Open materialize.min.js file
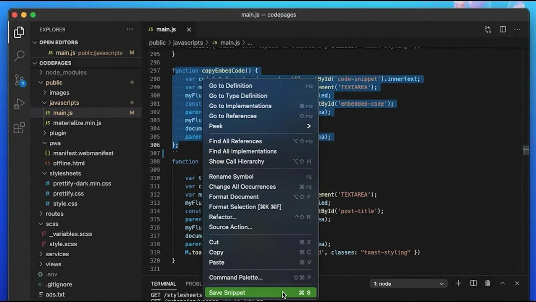This screenshot has width=536, height=302. 77,123
